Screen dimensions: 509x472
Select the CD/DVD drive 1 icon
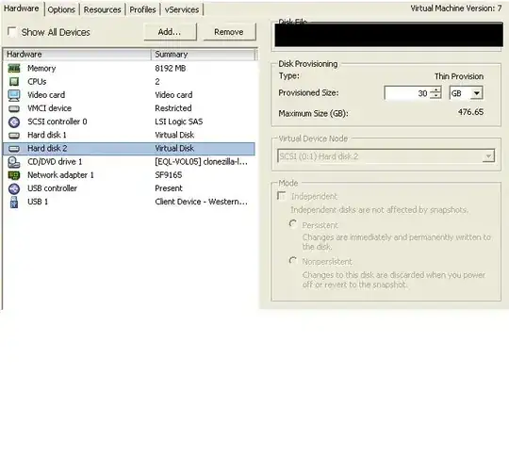tap(14, 162)
